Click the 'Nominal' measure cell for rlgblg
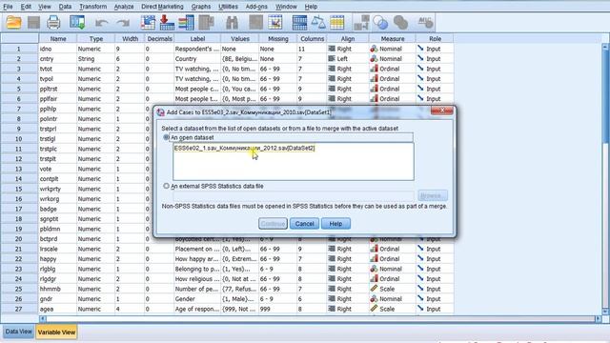This screenshot has width=610, height=343. [x=392, y=269]
